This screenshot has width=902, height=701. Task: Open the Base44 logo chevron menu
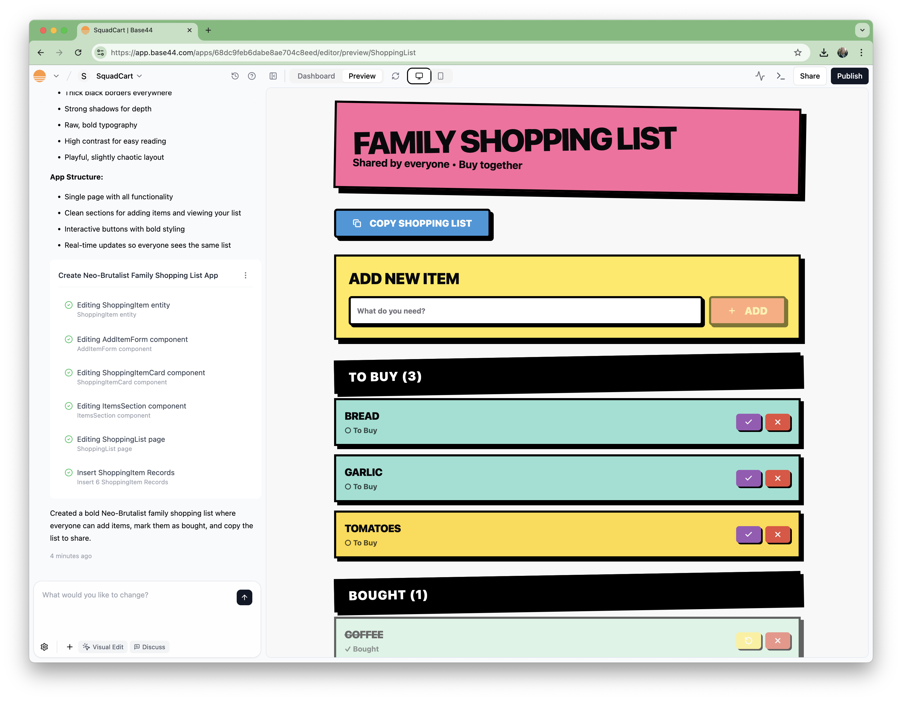click(56, 76)
